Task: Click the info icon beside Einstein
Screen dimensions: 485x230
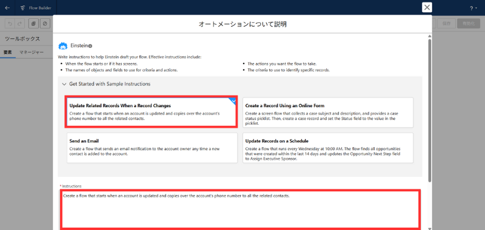Action: pos(90,46)
